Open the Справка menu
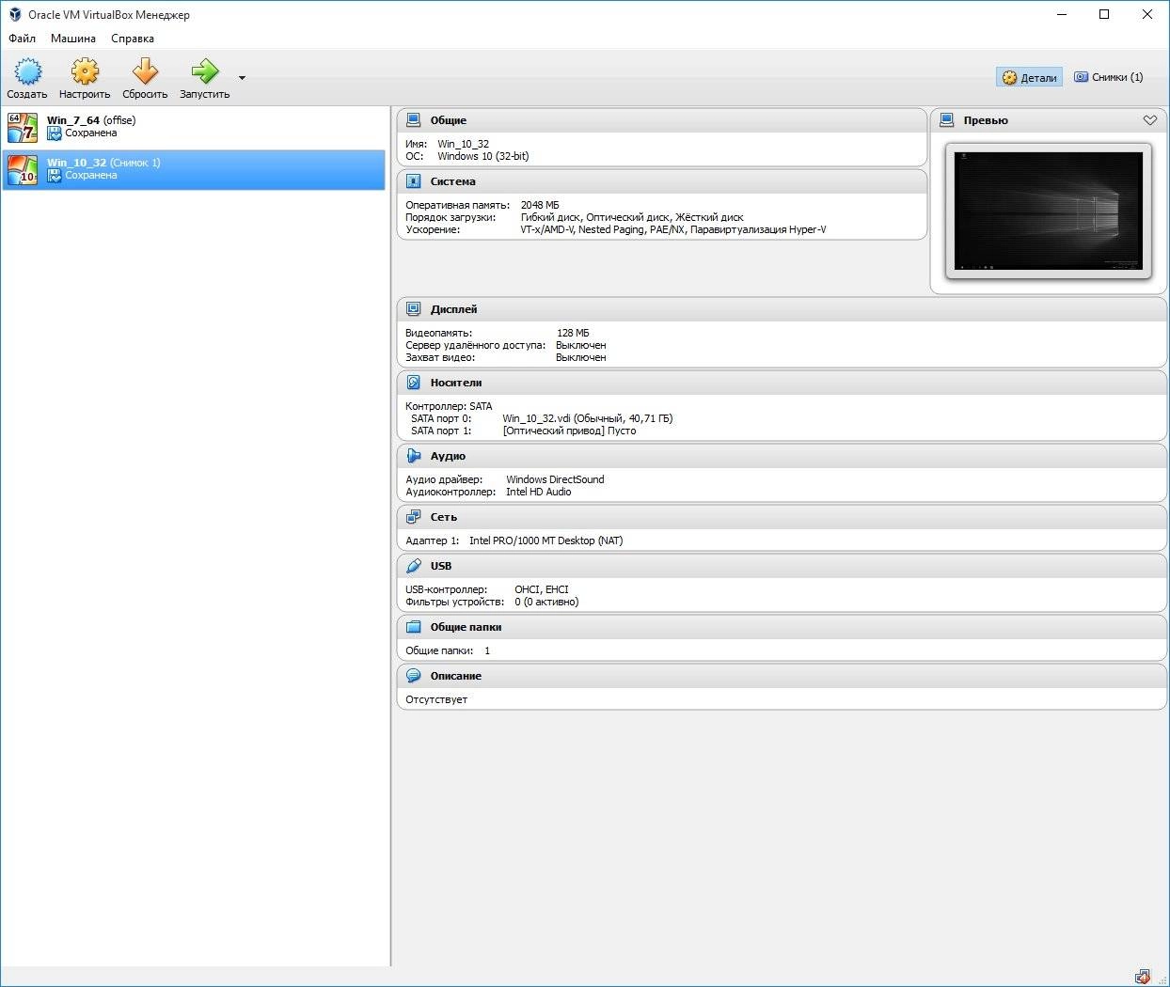The image size is (1170, 987). 133,39
